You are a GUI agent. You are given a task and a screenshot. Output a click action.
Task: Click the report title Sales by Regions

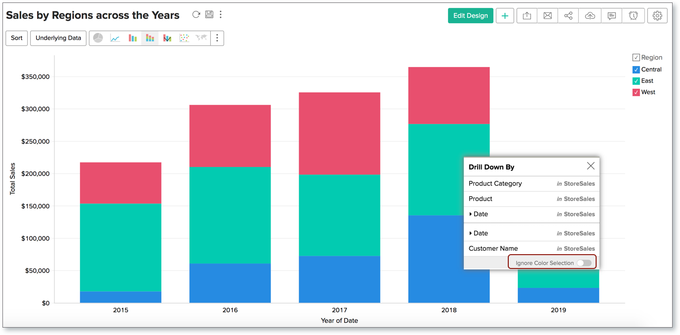coord(93,15)
